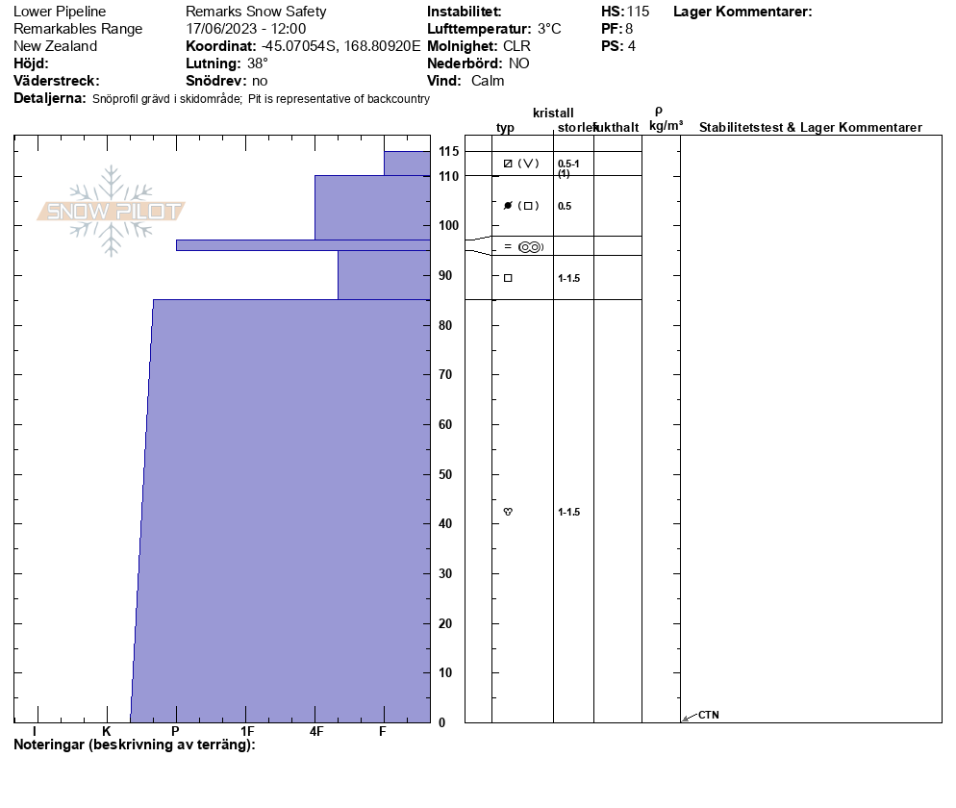
Task: Click the 'Vind: Calm' entry
Action: pos(465,81)
